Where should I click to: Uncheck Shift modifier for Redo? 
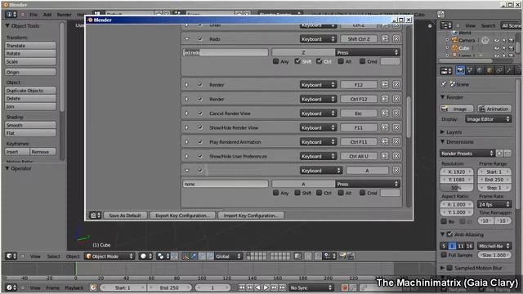[x=297, y=61]
